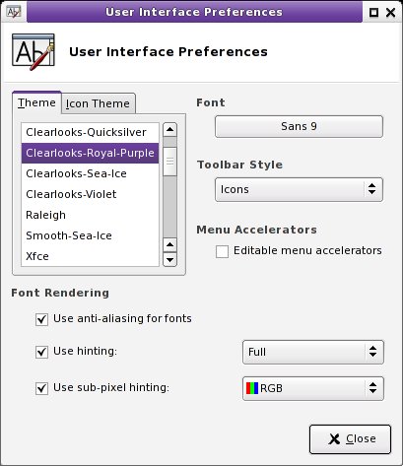Disable anti-aliasing for fonts checkbox
403x466 pixels.
(x=41, y=319)
